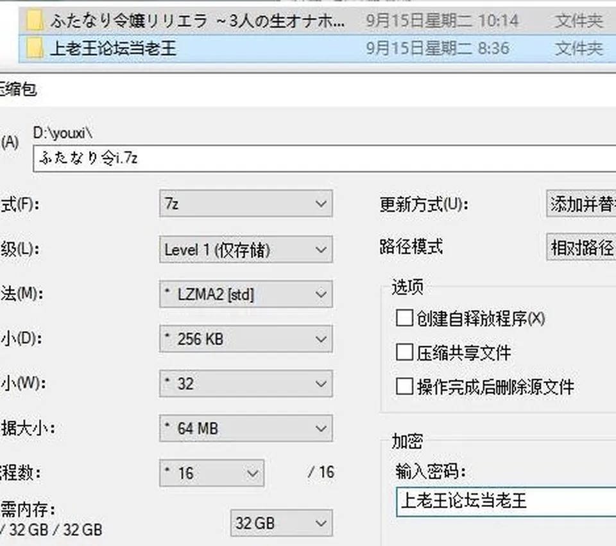Click the date 9月15日星期二 10:14
Viewport: 616px width, 546px height.
pos(442,21)
